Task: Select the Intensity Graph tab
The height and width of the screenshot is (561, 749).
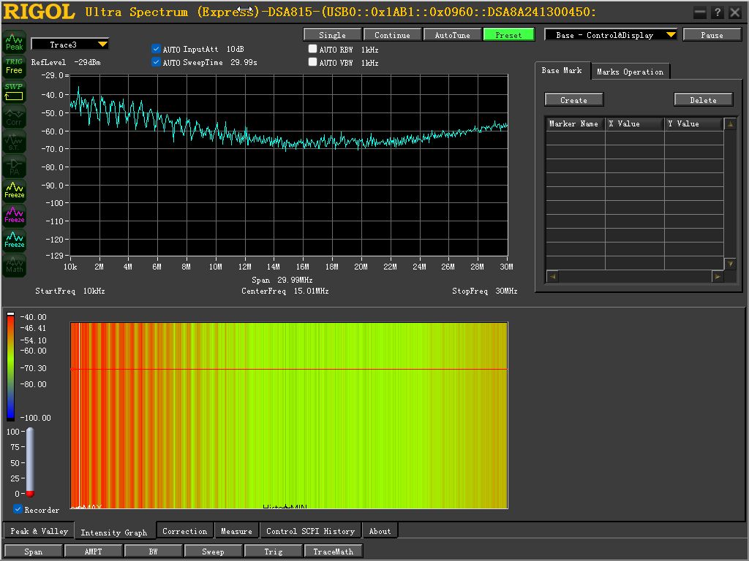Action: 113,533
